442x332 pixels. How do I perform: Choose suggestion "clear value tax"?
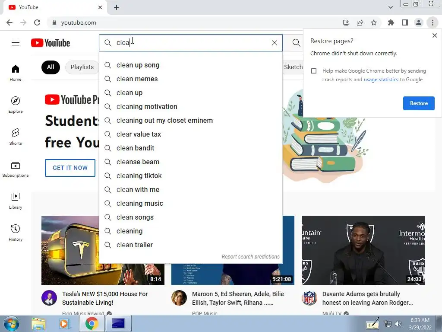click(x=190, y=134)
